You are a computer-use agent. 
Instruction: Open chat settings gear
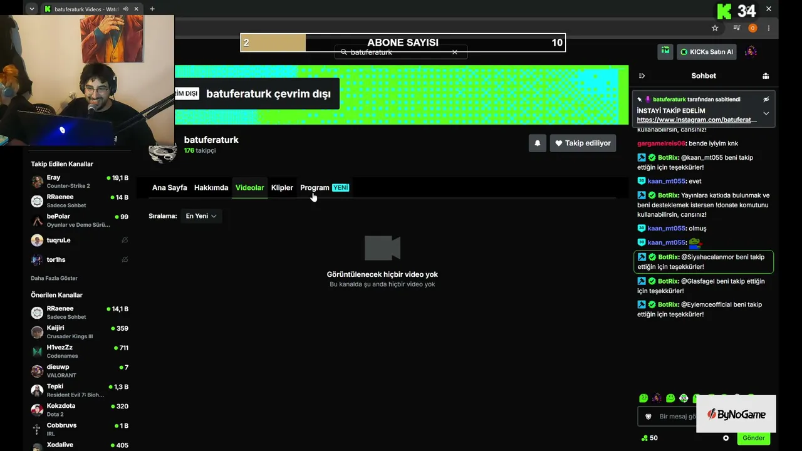pos(726,438)
